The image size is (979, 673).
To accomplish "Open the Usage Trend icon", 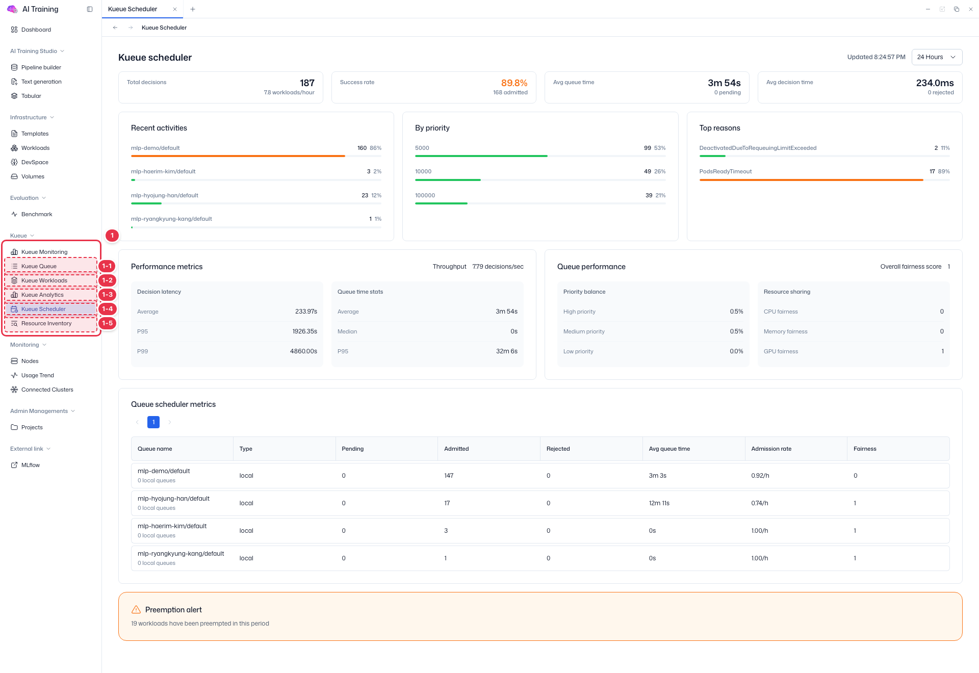I will [14, 375].
